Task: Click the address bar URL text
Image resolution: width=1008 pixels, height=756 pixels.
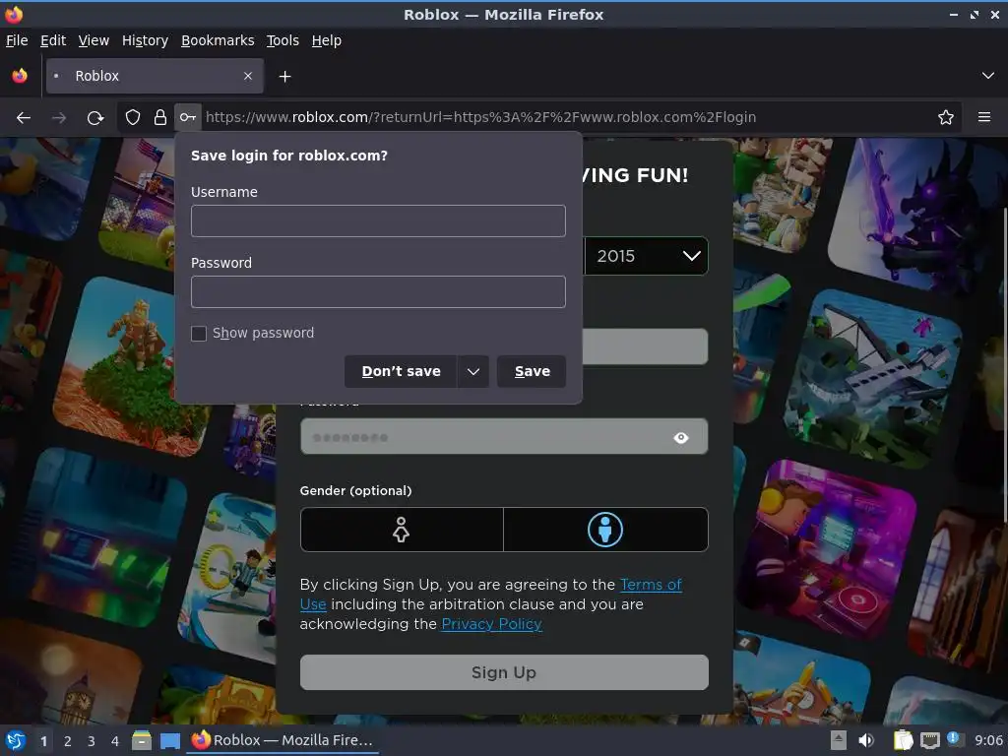Action: coord(480,117)
